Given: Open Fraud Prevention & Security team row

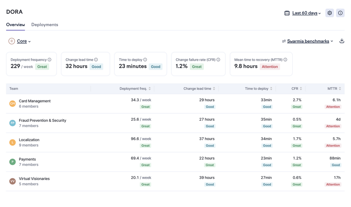Looking at the screenshot, I should (42, 120).
